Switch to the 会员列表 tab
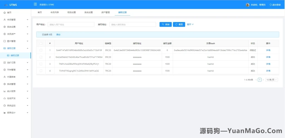The height and width of the screenshot is (138, 285). coord(55,12)
